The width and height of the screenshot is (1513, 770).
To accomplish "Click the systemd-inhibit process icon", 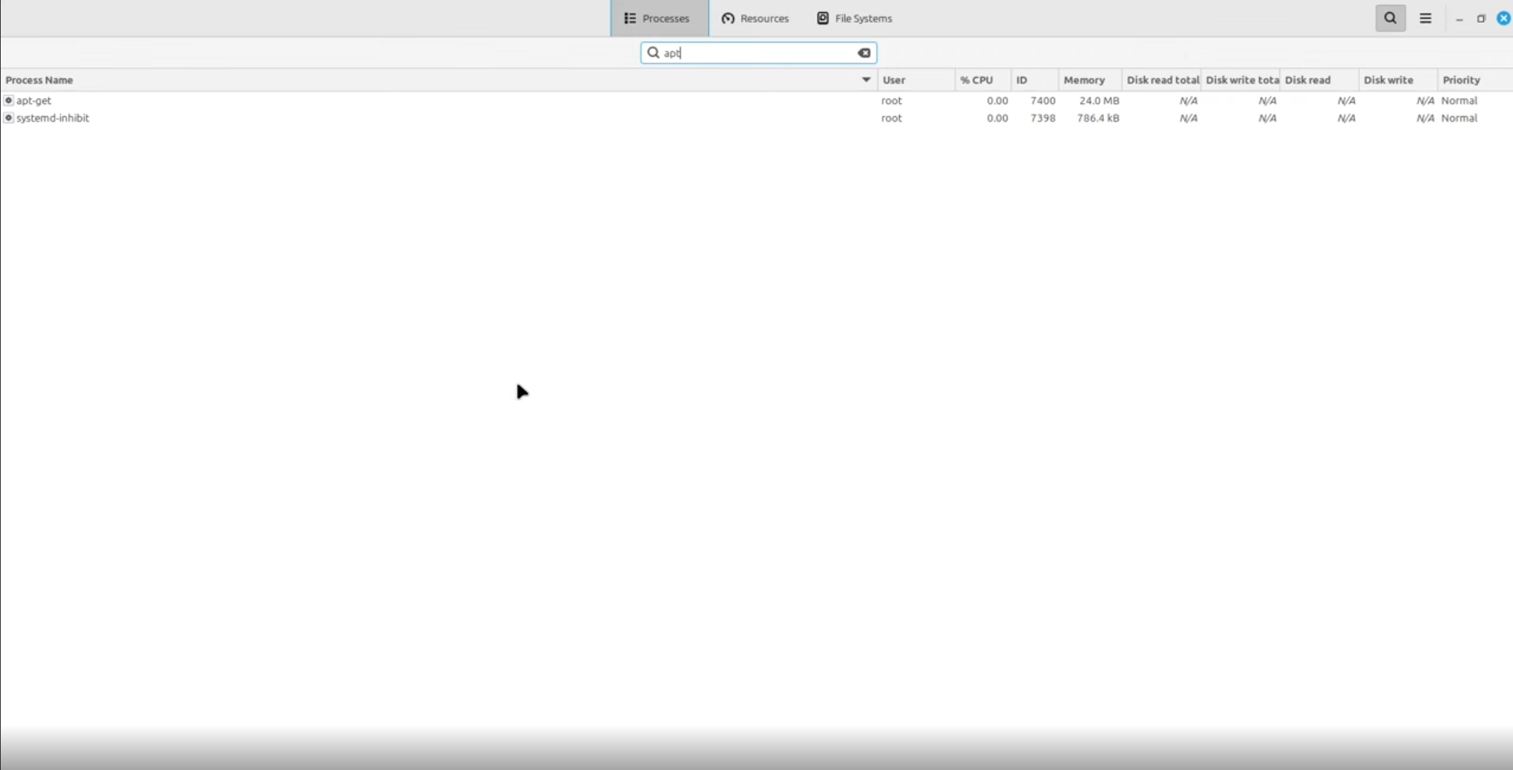I will (9, 118).
